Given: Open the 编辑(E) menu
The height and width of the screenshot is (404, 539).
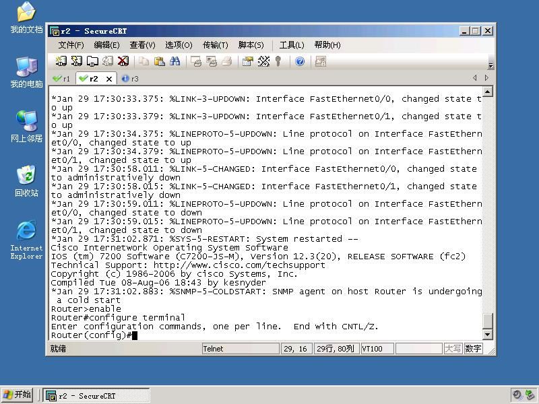Looking at the screenshot, I should 106,45.
